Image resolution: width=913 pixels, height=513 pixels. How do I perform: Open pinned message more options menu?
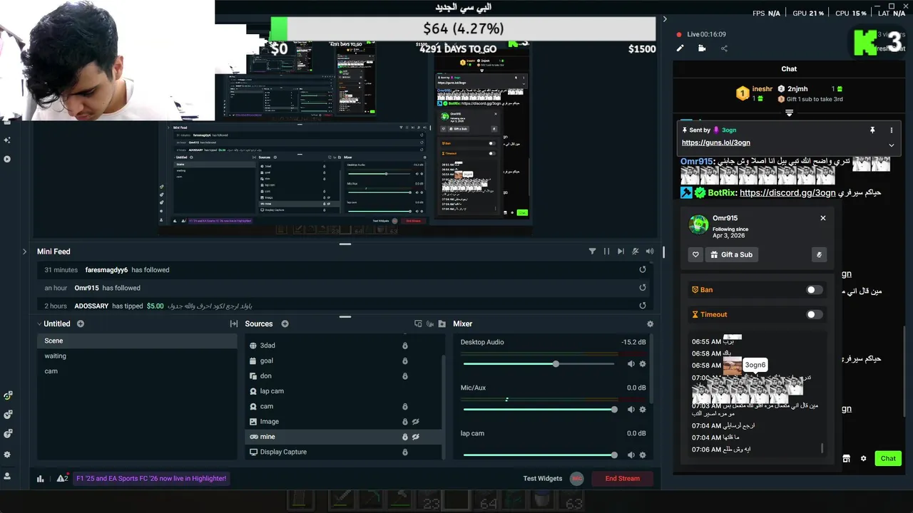891,130
